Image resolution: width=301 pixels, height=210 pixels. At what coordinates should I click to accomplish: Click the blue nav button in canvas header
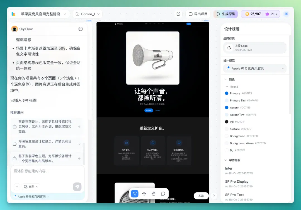188,24
